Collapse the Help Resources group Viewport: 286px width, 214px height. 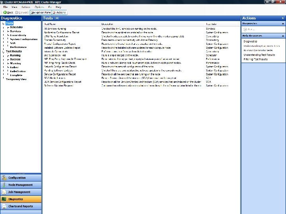click(x=283, y=36)
